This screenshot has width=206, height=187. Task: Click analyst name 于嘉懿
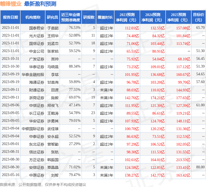click(53, 28)
